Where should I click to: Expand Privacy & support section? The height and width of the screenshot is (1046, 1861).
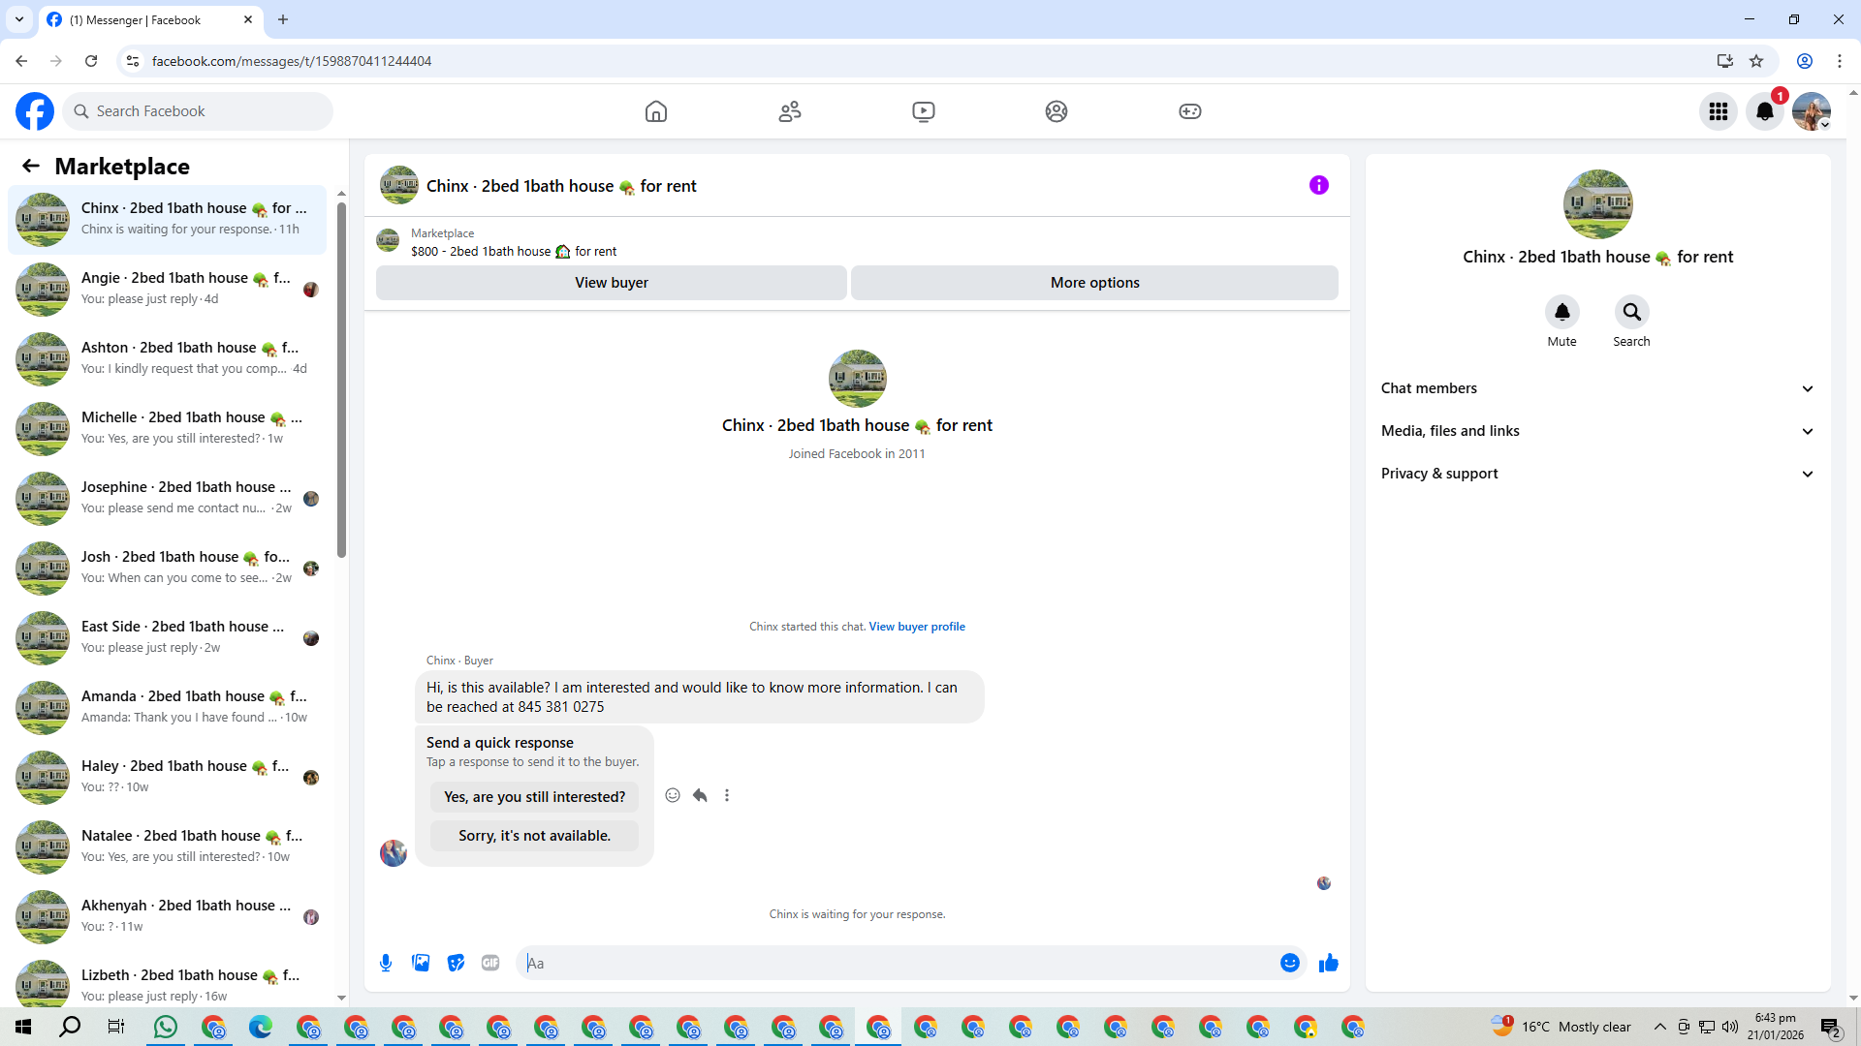pos(1597,474)
